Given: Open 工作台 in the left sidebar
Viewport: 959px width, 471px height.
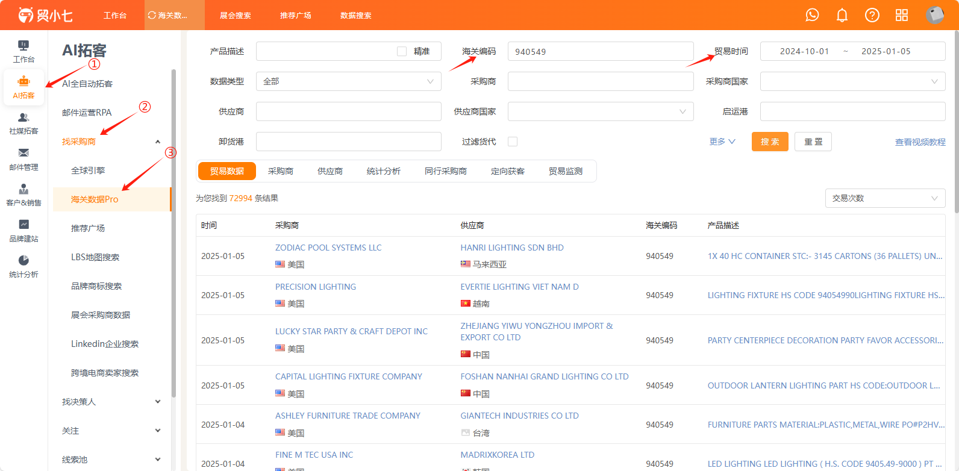Looking at the screenshot, I should pyautogui.click(x=23, y=51).
